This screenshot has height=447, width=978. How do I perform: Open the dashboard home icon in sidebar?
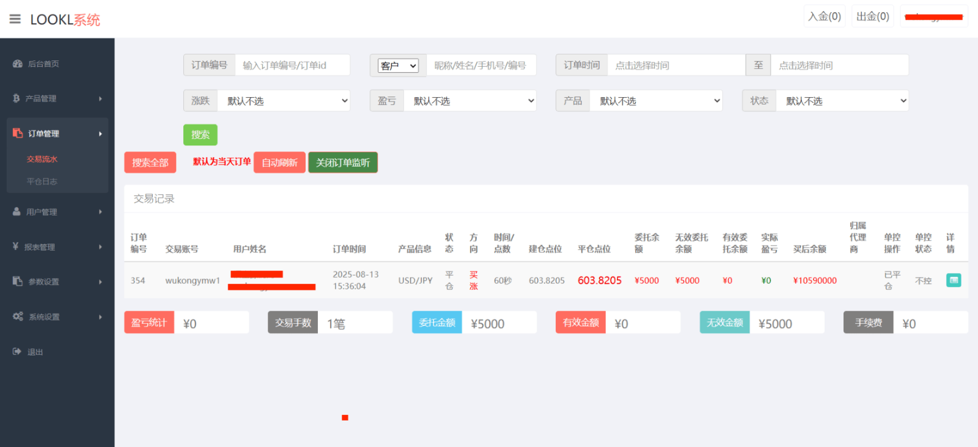click(x=17, y=64)
